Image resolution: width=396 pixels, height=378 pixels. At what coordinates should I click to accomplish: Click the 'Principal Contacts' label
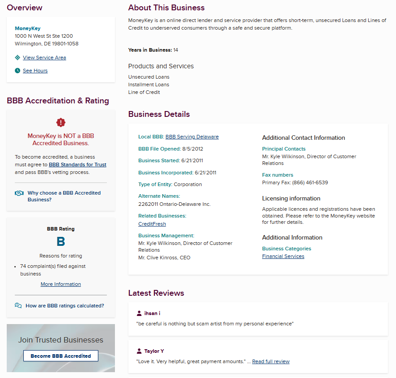(284, 149)
